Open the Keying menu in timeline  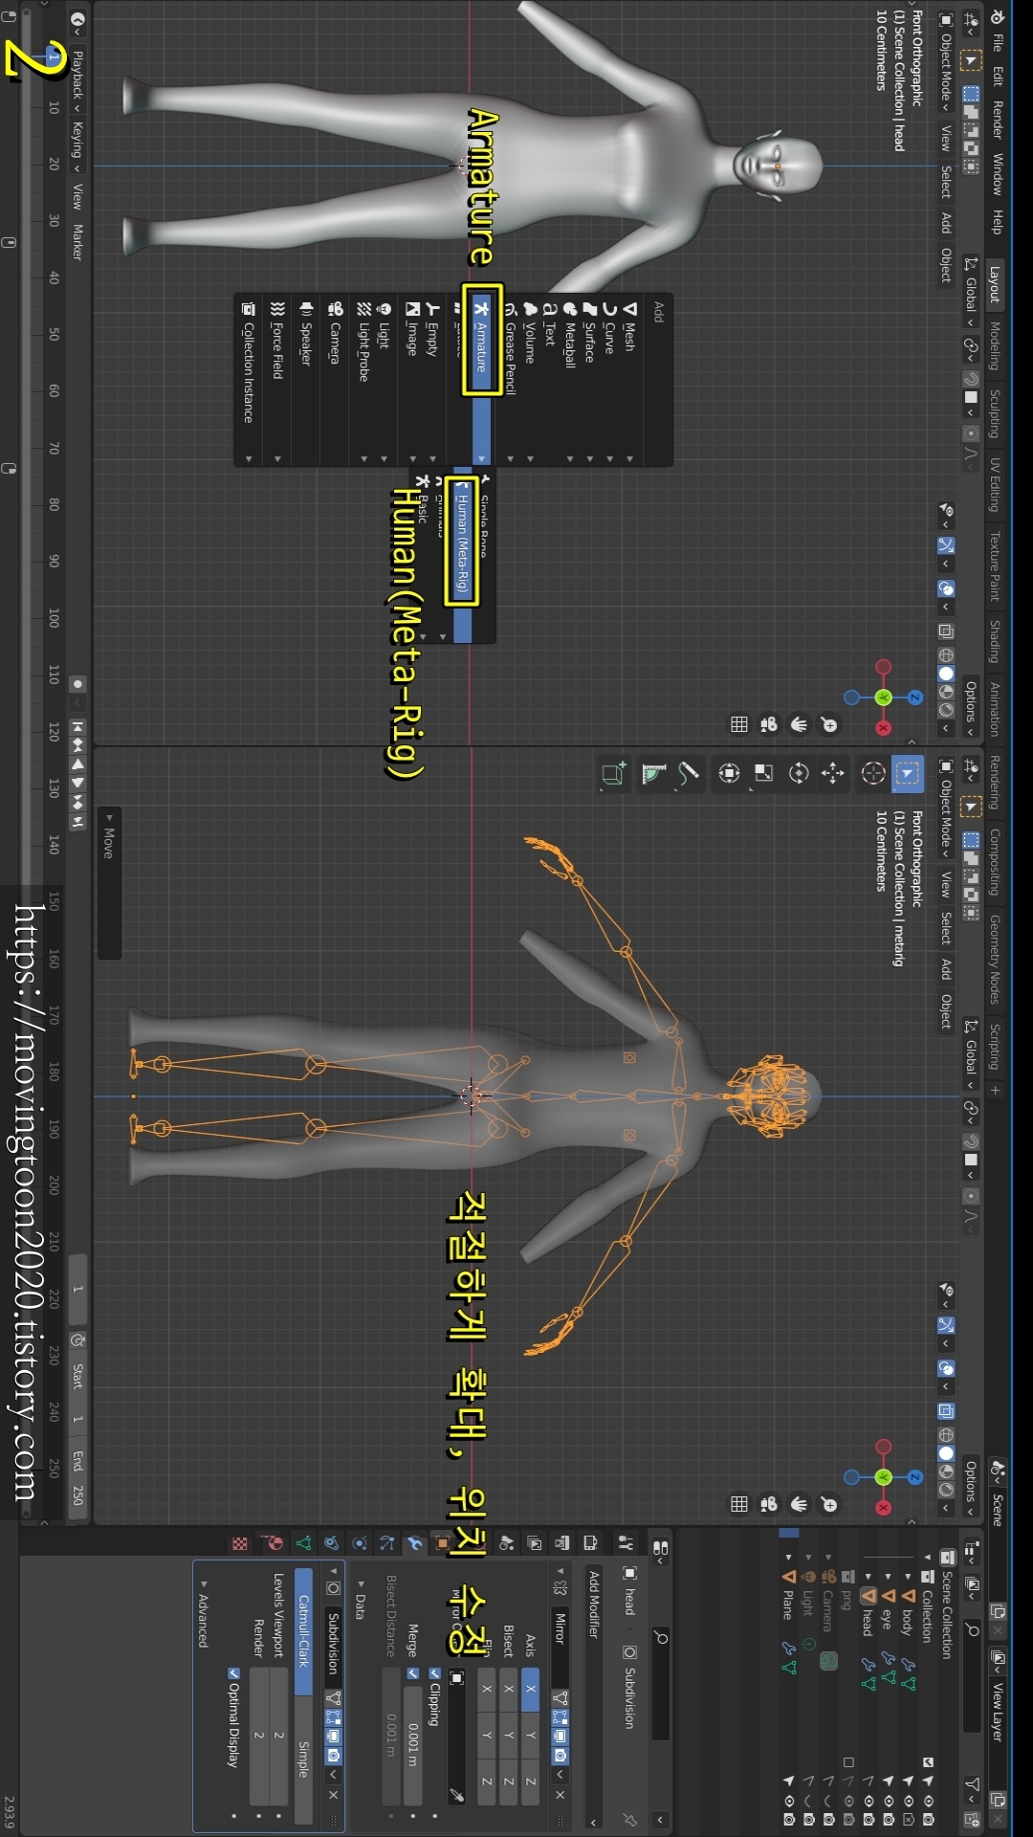(77, 145)
